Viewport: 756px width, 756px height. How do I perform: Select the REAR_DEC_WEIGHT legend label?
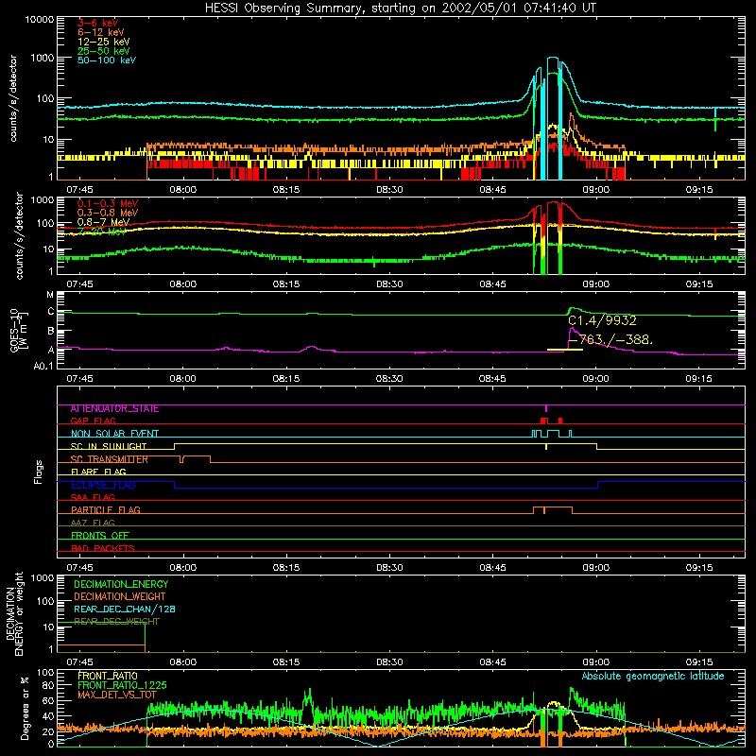pyautogui.click(x=116, y=622)
